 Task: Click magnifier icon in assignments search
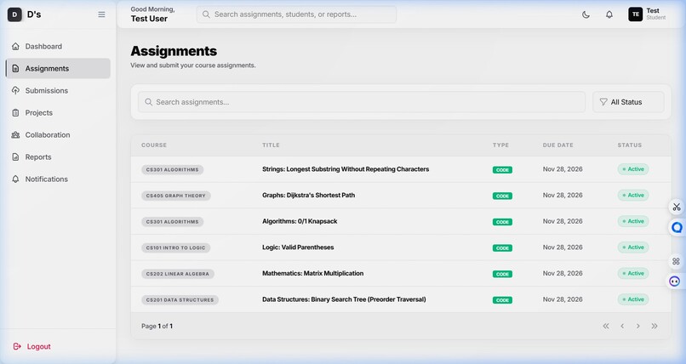149,102
